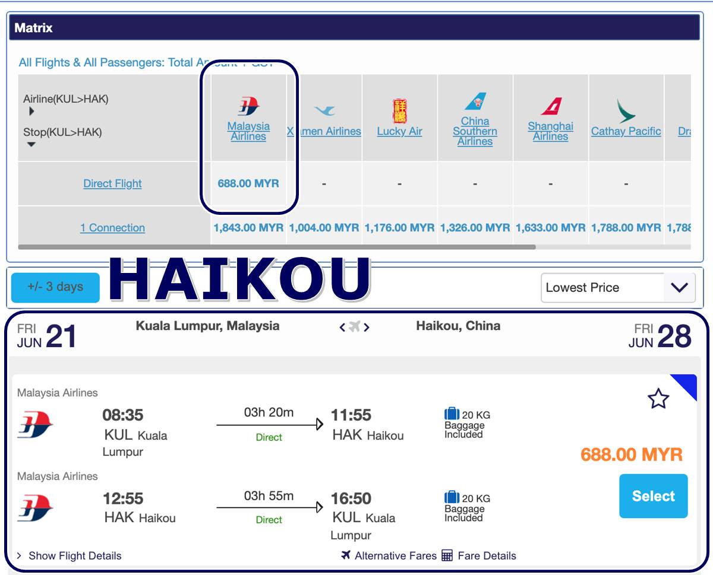The width and height of the screenshot is (713, 575).
Task: Expand the Airline(KUL>HAK) arrow
Action: coord(31,112)
